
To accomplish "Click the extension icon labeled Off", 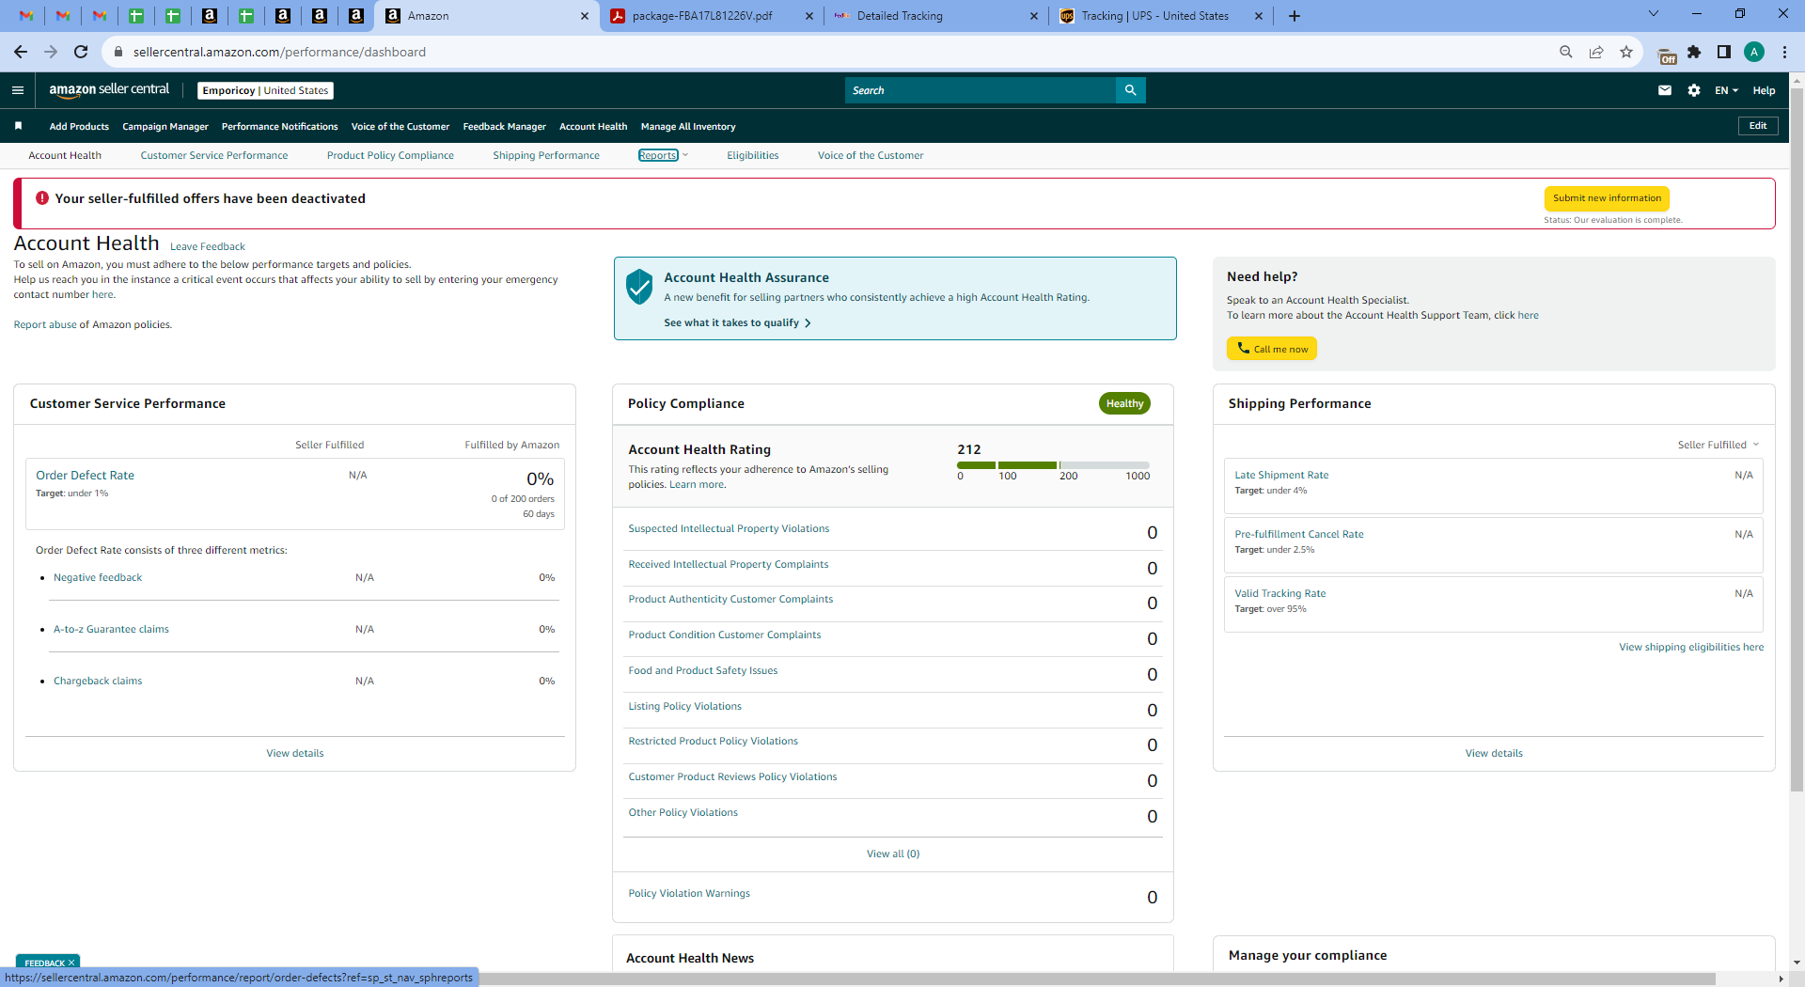I will click(x=1667, y=55).
